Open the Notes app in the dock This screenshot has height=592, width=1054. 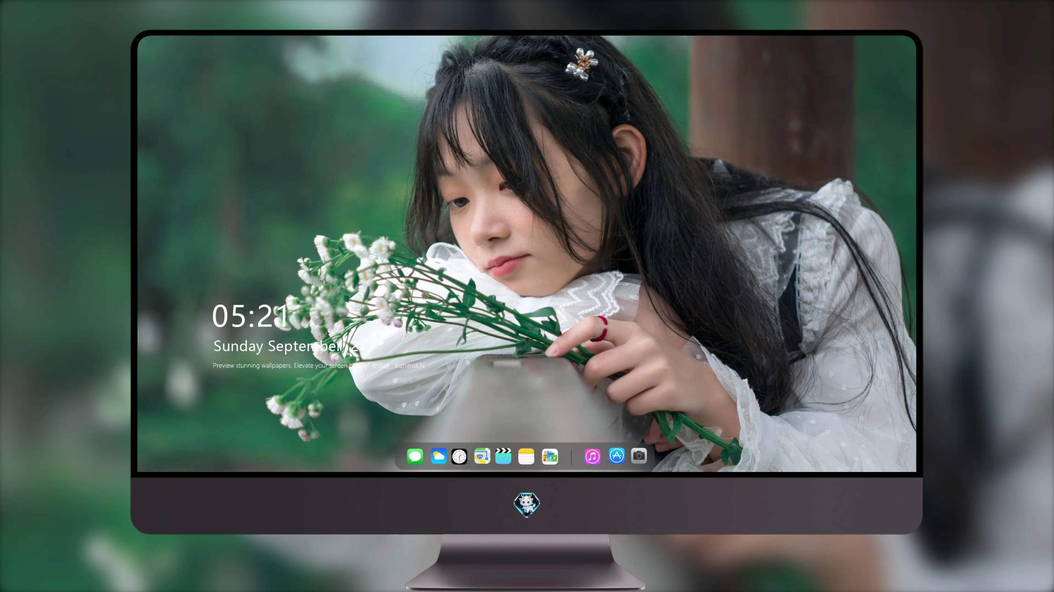click(x=526, y=456)
